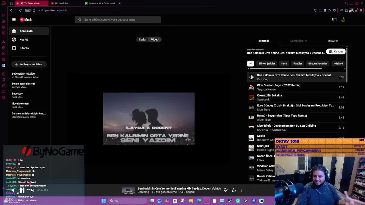
Task: Open the browser downloads icon
Action: (x=356, y=10)
